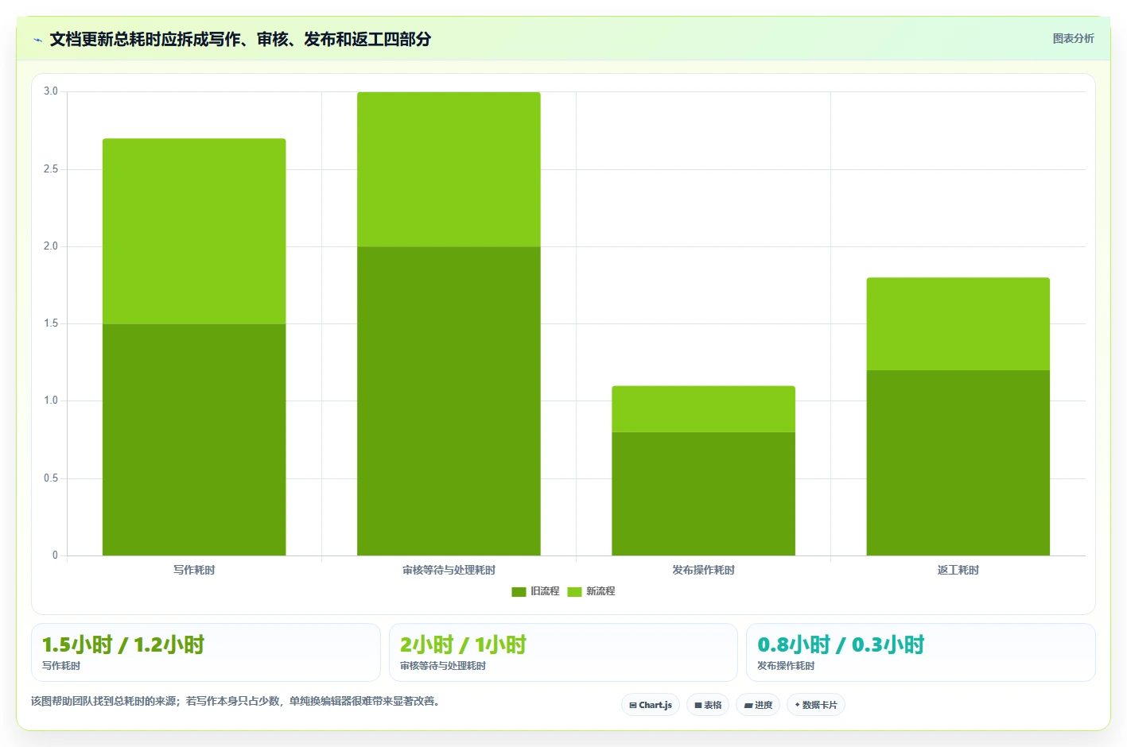1127x747 pixels.
Task: Open the Chart.js tag pill
Action: tap(651, 705)
